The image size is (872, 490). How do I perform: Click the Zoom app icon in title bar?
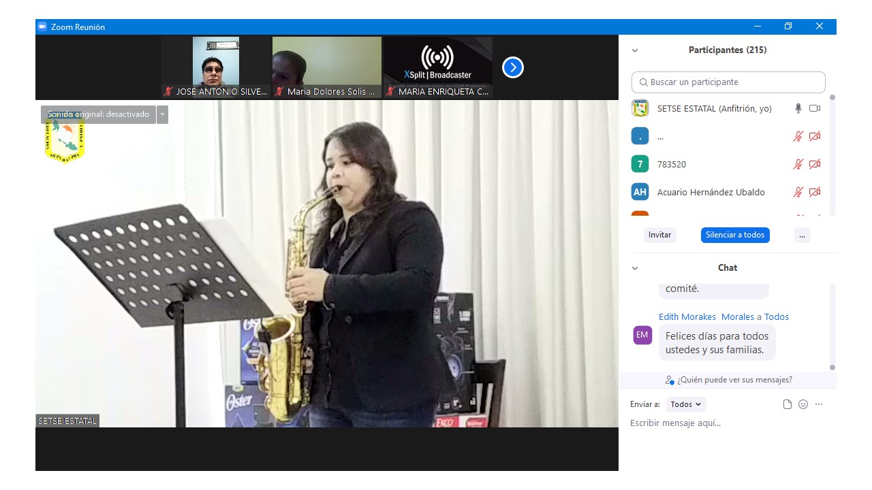pos(42,27)
